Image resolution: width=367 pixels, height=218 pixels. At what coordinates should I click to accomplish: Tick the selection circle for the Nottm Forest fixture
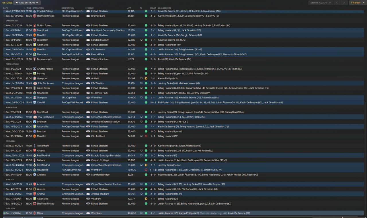click(x=4, y=25)
